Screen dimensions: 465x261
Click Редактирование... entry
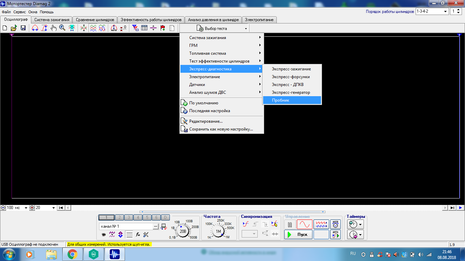pyautogui.click(x=222, y=121)
